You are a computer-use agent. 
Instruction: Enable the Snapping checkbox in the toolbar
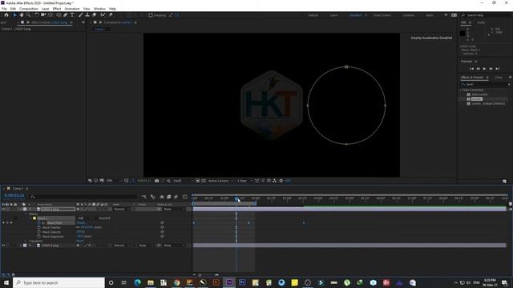point(151,15)
